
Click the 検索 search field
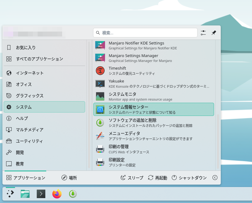[x=145, y=33]
